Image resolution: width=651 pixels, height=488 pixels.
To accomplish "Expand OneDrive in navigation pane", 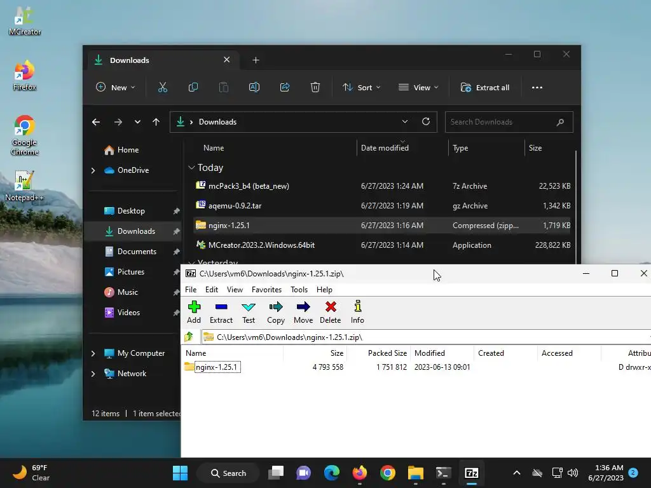I will coord(93,170).
